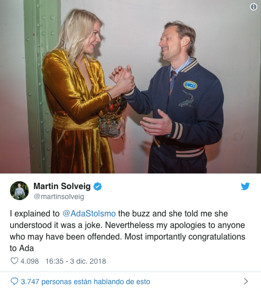Expand the conversation with right chevron
Screen dimensions: 261x291
tap(246, 282)
